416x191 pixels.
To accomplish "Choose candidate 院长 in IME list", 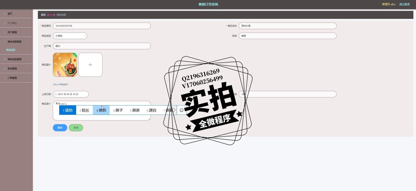I will [84, 110].
